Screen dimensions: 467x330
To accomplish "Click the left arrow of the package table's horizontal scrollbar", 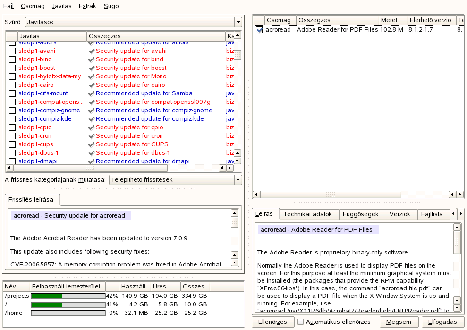I will [x=256, y=195].
